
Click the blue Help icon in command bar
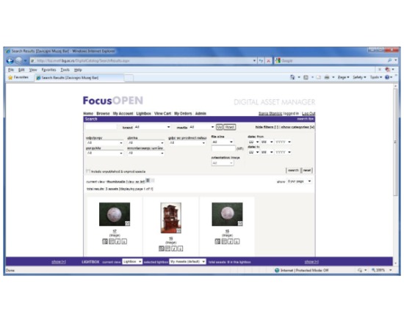[x=387, y=77]
